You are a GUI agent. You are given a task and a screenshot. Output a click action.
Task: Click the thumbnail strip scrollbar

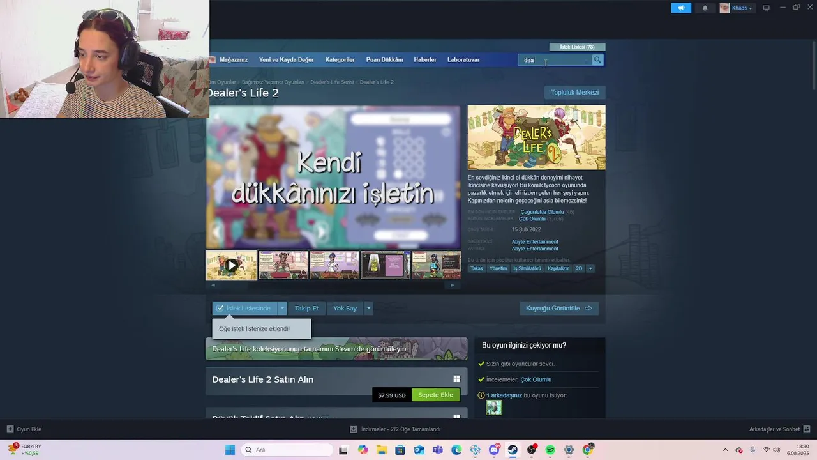pyautogui.click(x=333, y=285)
